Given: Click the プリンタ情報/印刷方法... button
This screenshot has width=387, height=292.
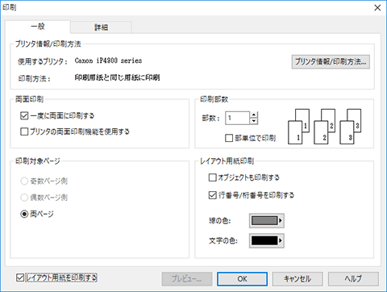Looking at the screenshot, I should coord(331,62).
